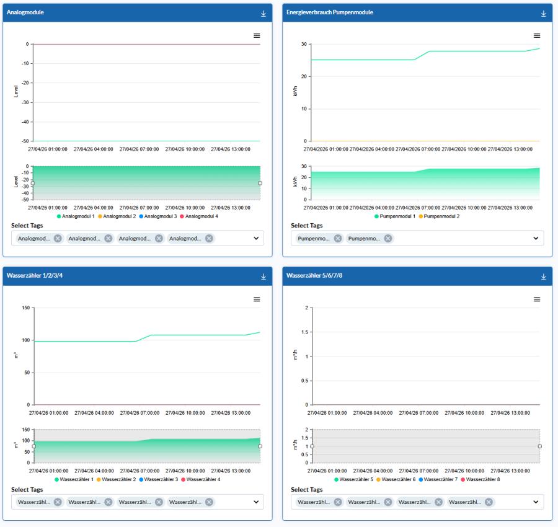Click left range handle of Analogmodule navigator

point(32,183)
